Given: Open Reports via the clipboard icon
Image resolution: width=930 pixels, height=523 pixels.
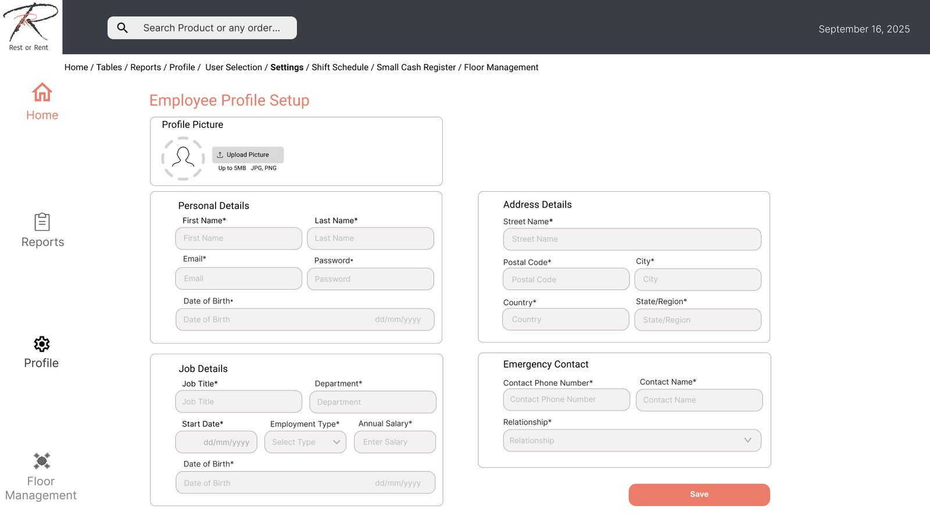Looking at the screenshot, I should point(42,222).
